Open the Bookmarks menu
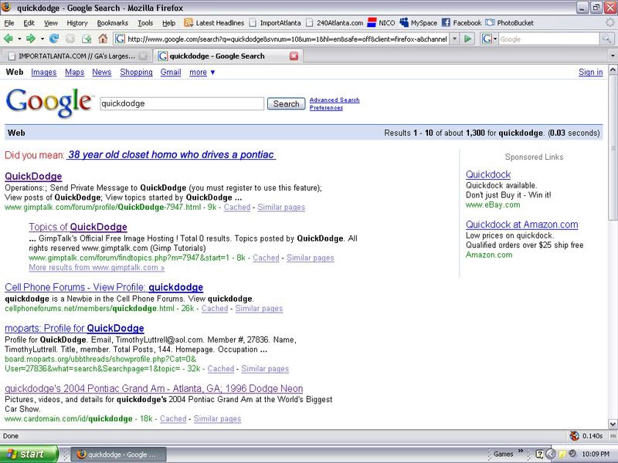 [112, 23]
